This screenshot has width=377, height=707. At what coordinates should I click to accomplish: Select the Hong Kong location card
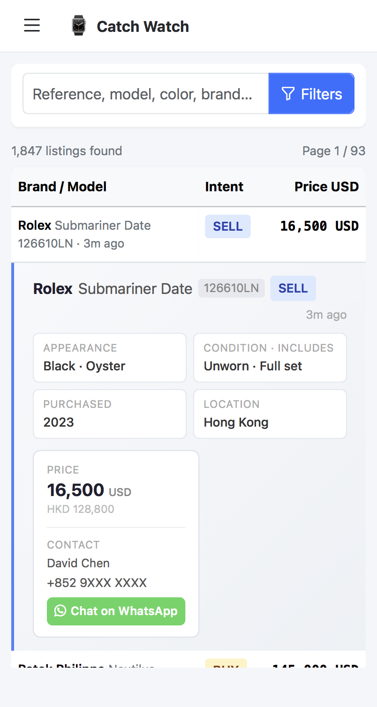[x=270, y=414]
